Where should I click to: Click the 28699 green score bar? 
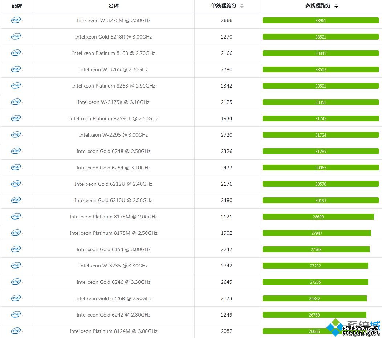click(318, 217)
